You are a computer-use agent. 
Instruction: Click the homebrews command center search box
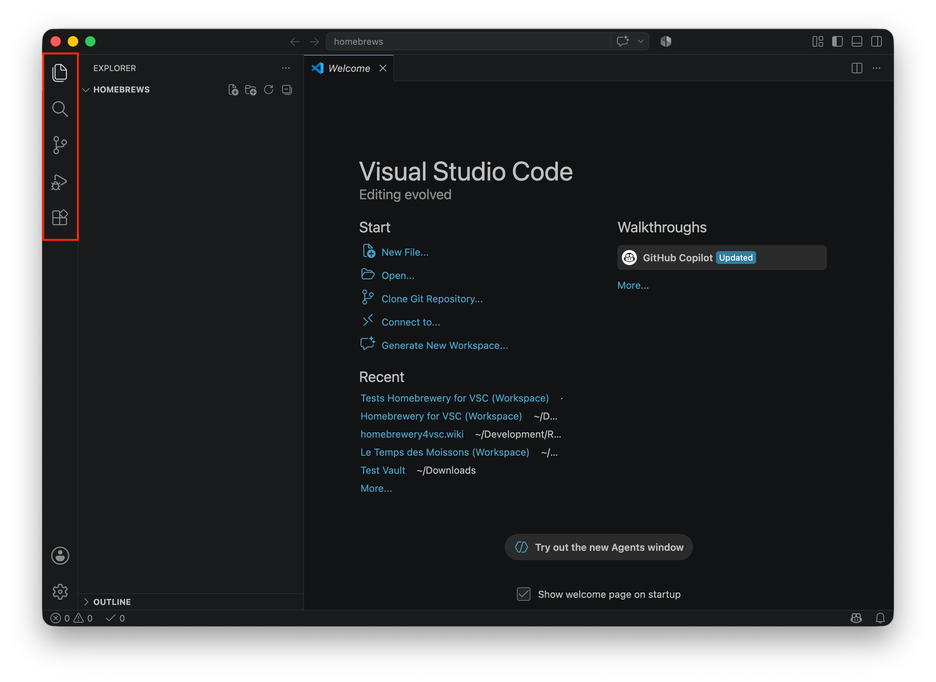(488, 42)
